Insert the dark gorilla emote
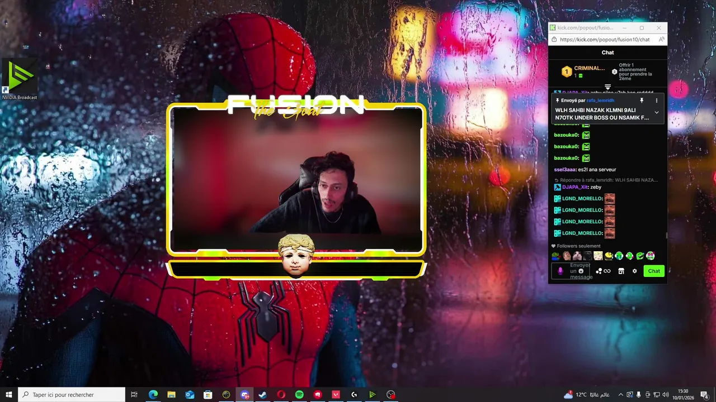Viewport: 716px width, 402px height. click(x=587, y=256)
